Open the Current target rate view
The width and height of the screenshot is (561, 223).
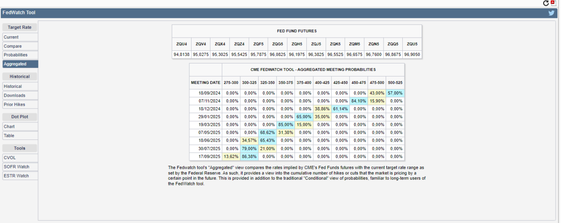[20, 37]
